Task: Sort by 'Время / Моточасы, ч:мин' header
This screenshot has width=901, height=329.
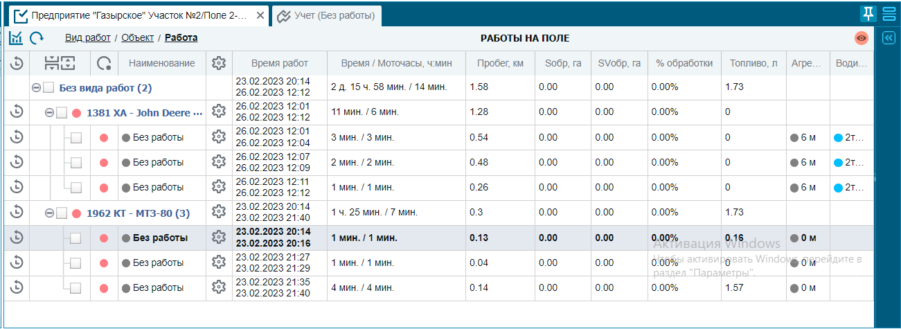Action: [397, 63]
